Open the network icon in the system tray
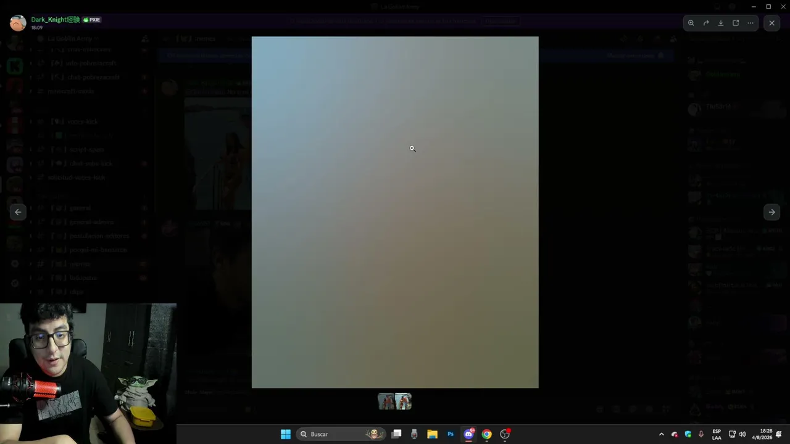This screenshot has width=790, height=444. (x=732, y=434)
